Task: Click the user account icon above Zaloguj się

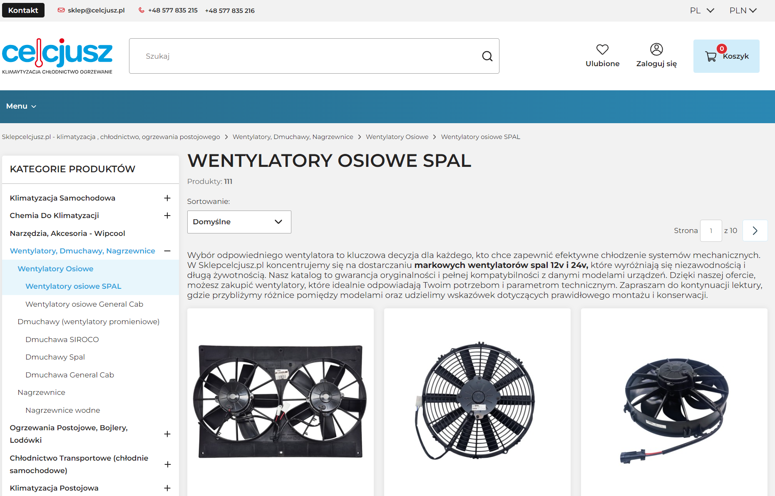Action: 656,50
